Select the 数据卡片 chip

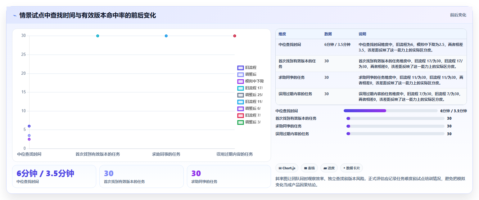(x=351, y=168)
